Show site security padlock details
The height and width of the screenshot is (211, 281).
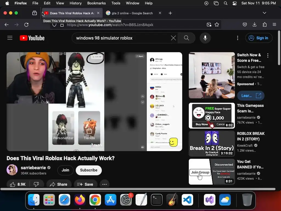coord(62,25)
